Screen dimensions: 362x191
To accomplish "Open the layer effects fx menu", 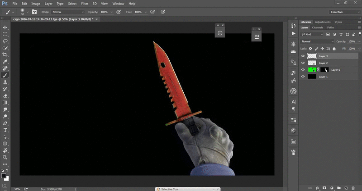I will tap(318, 188).
